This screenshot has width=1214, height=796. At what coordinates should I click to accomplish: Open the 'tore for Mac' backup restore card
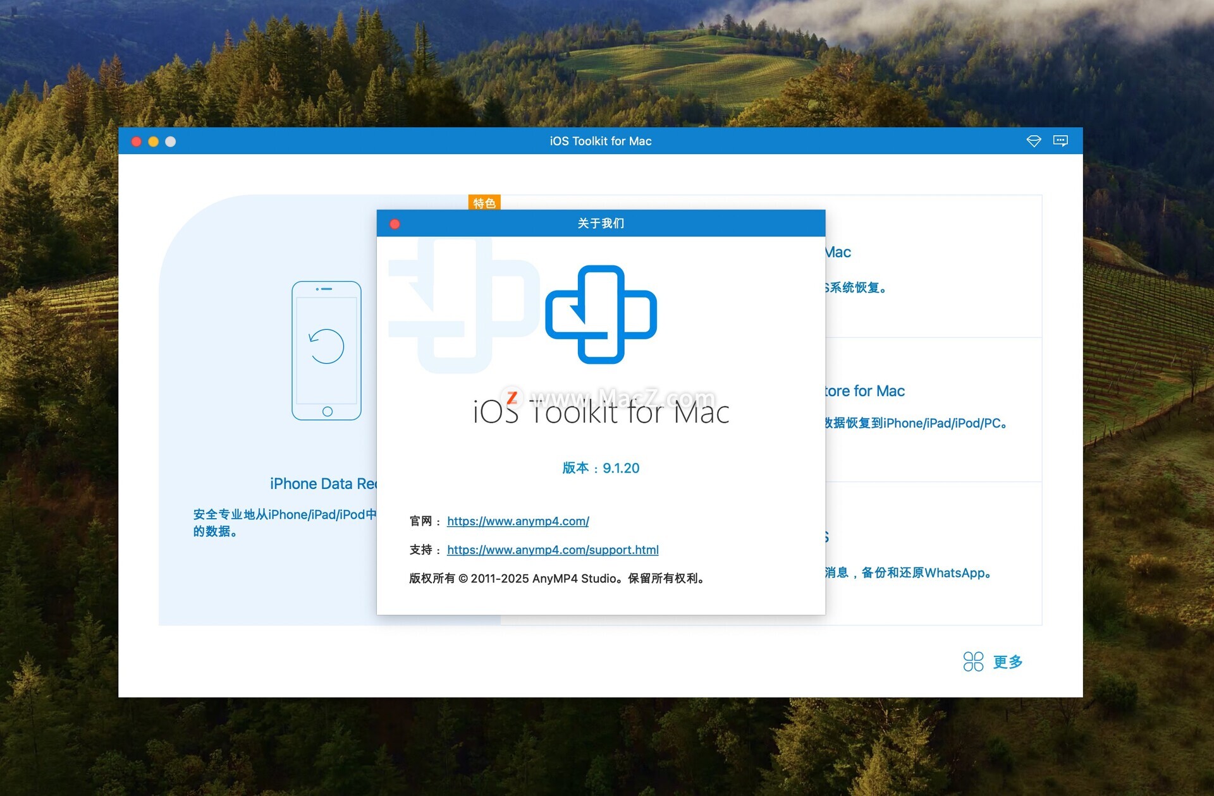[x=933, y=410]
